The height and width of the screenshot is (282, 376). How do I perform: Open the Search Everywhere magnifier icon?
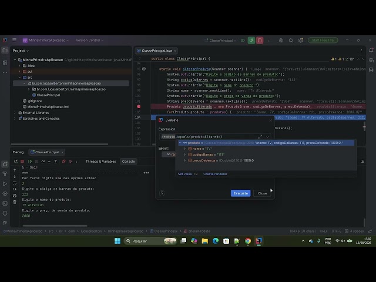click(291, 41)
